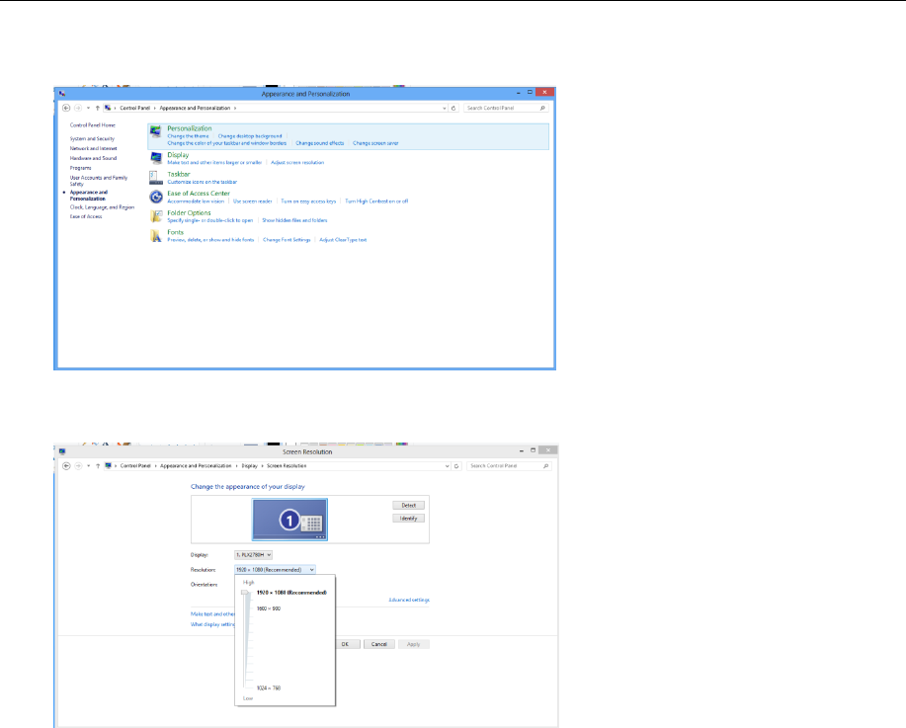Select 1600 × 900 on the resolution slider

269,609
